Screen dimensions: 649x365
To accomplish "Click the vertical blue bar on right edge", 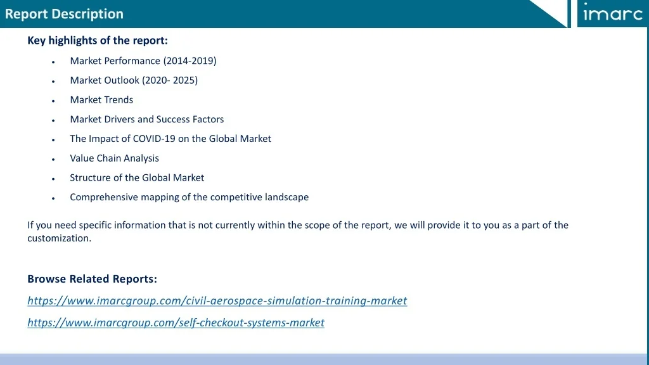I will coord(647,190).
